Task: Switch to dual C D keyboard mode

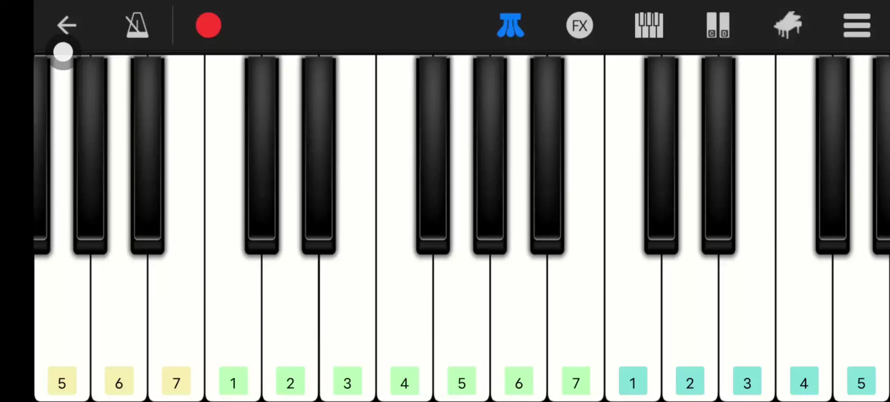Action: pos(718,25)
